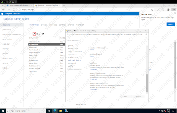Click View details under Delivery Options

[x=93, y=69]
